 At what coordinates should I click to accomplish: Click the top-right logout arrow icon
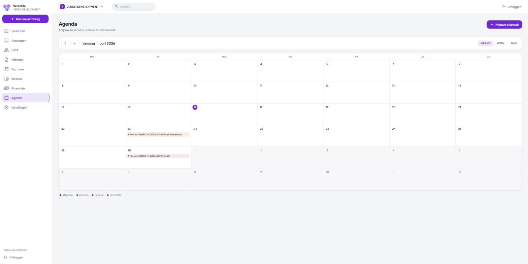(504, 7)
